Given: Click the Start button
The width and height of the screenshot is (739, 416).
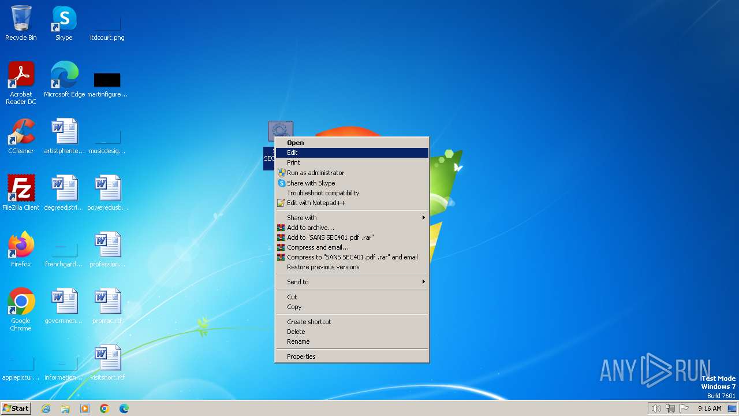Looking at the screenshot, I should tap(16, 408).
